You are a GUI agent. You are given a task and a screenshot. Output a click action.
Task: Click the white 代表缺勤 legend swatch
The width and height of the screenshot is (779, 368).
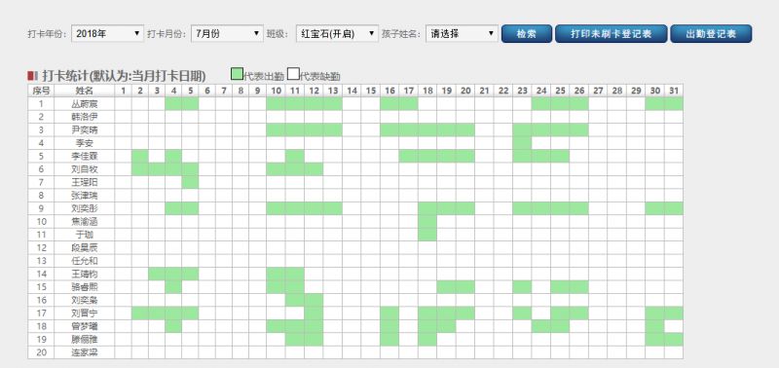tap(293, 75)
